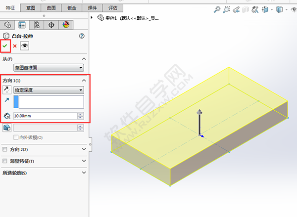297x217 pixels.
Task: Select the 评估 tab
Action: tap(113, 8)
